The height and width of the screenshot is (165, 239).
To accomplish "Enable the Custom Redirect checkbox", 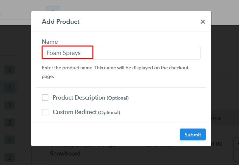I will 45,112.
